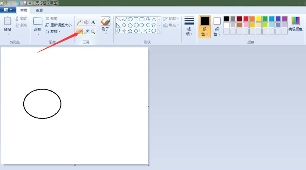Click the rectangular Select (选择) tool button

coord(38,21)
